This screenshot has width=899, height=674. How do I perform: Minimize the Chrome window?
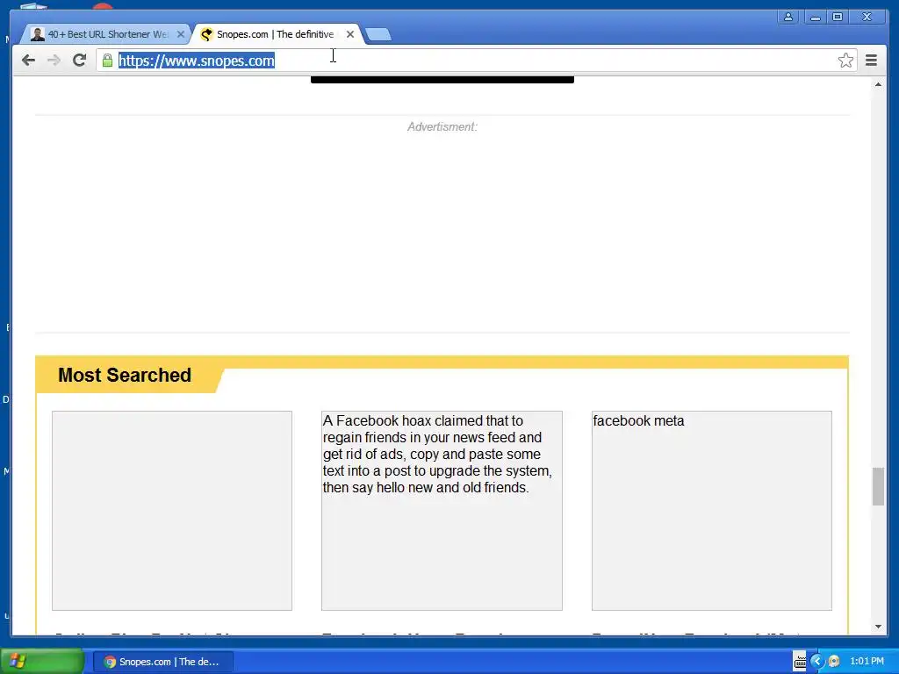[815, 18]
